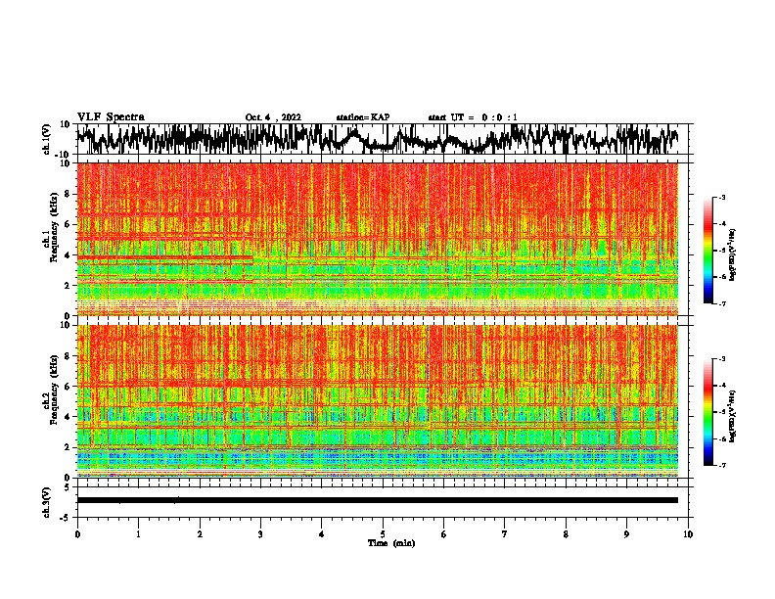Select the date label Oct. 4, 2022
775x599 pixels.
click(x=273, y=117)
